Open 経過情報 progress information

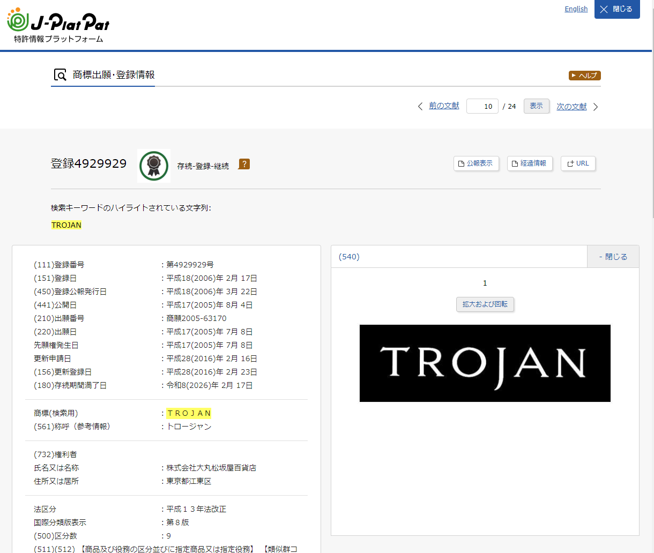[530, 163]
